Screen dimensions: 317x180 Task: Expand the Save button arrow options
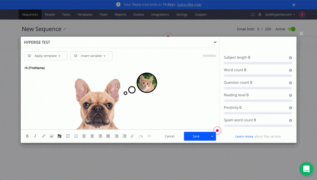[212, 136]
